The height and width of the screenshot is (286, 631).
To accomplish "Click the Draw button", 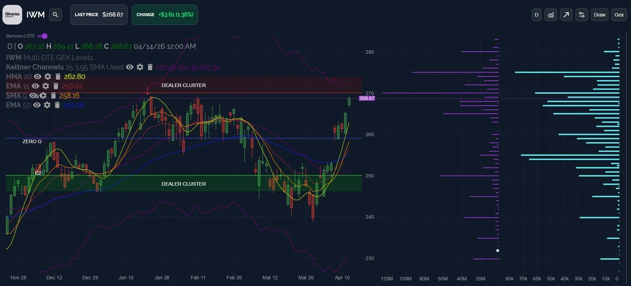I will [599, 15].
